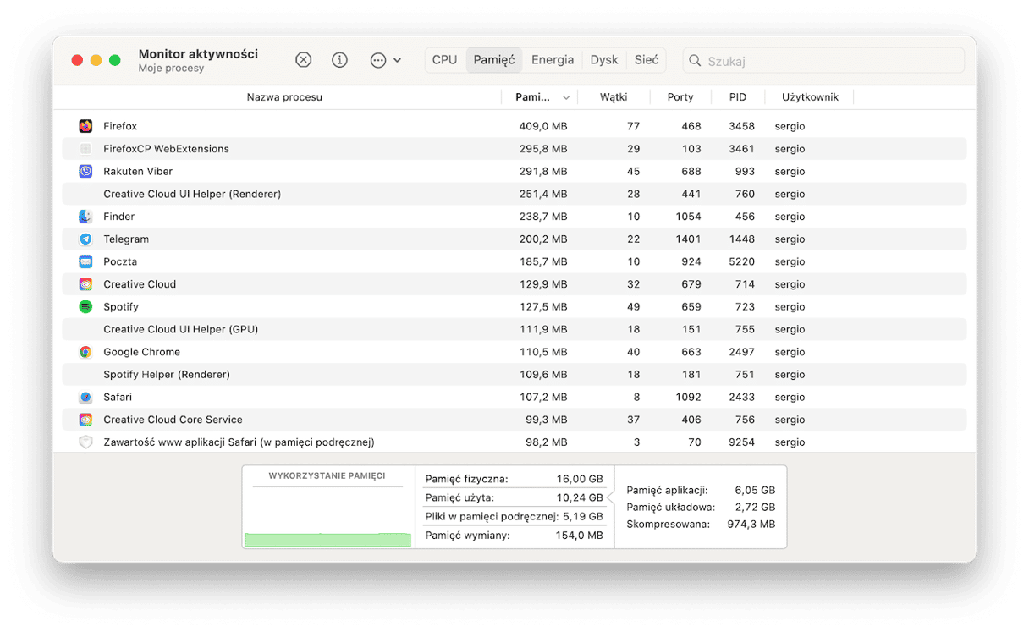The image size is (1029, 632).
Task: Click the Poczta mail icon
Action: [x=85, y=261]
